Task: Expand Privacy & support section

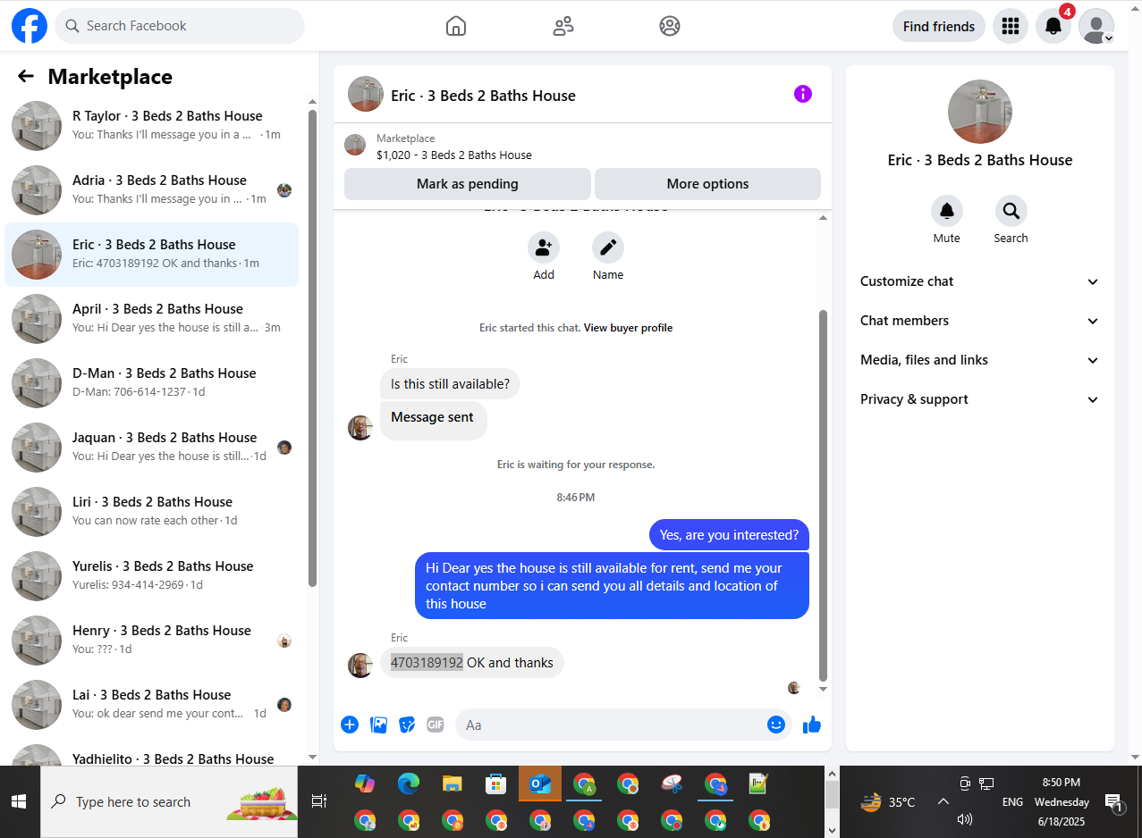Action: pyautogui.click(x=980, y=399)
